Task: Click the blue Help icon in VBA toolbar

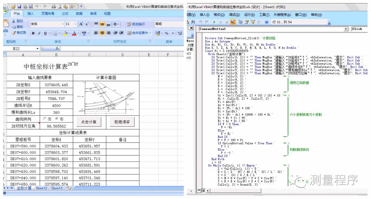Action: pyautogui.click(x=267, y=22)
